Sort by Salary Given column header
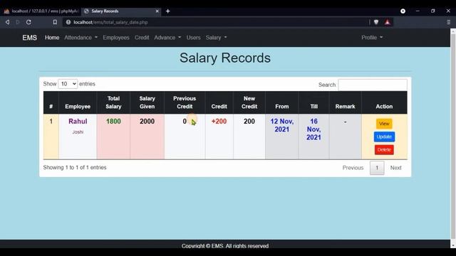Viewport: 456px width, 256px height. pos(147,102)
